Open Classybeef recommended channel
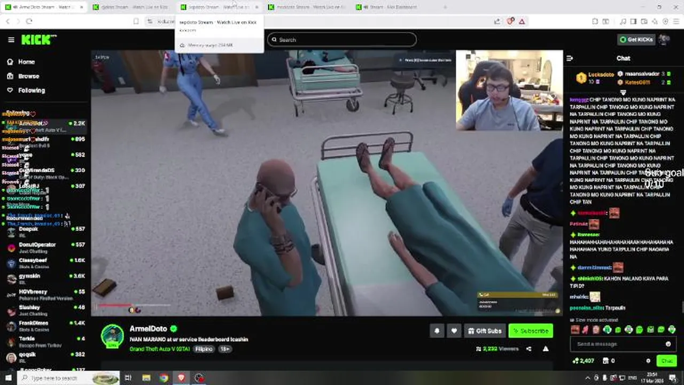 (x=45, y=263)
